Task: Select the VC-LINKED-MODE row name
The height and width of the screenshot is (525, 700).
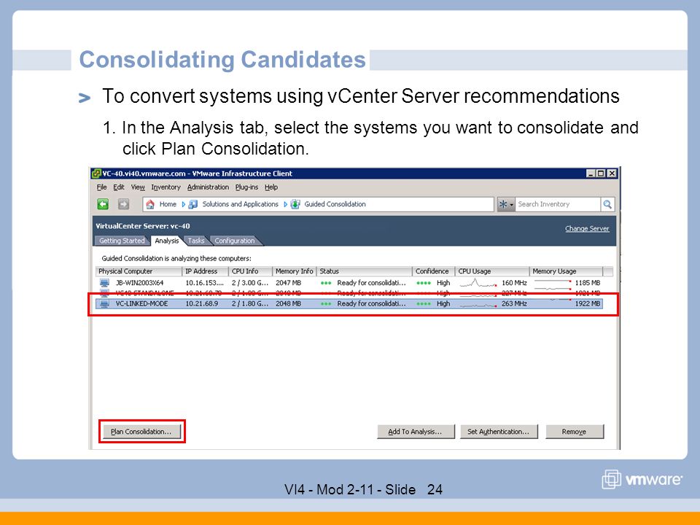Action: [x=141, y=303]
